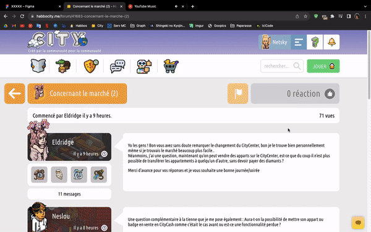
Task: Click the 71 vues text
Action: (x=326, y=116)
